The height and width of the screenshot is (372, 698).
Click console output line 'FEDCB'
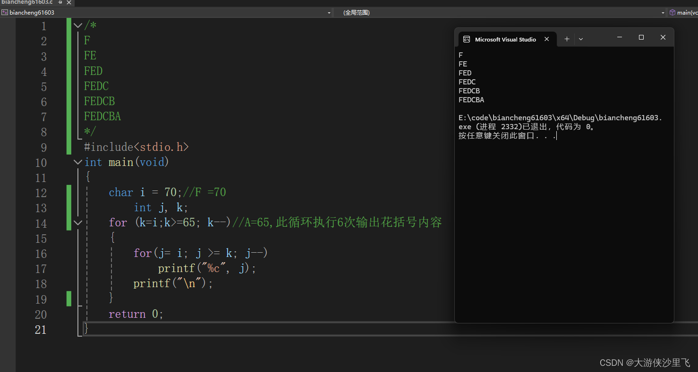(469, 91)
